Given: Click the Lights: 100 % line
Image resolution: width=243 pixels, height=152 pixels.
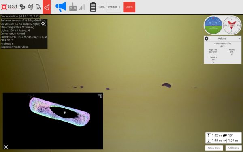Looking at the screenshot, I should coord(15,30).
